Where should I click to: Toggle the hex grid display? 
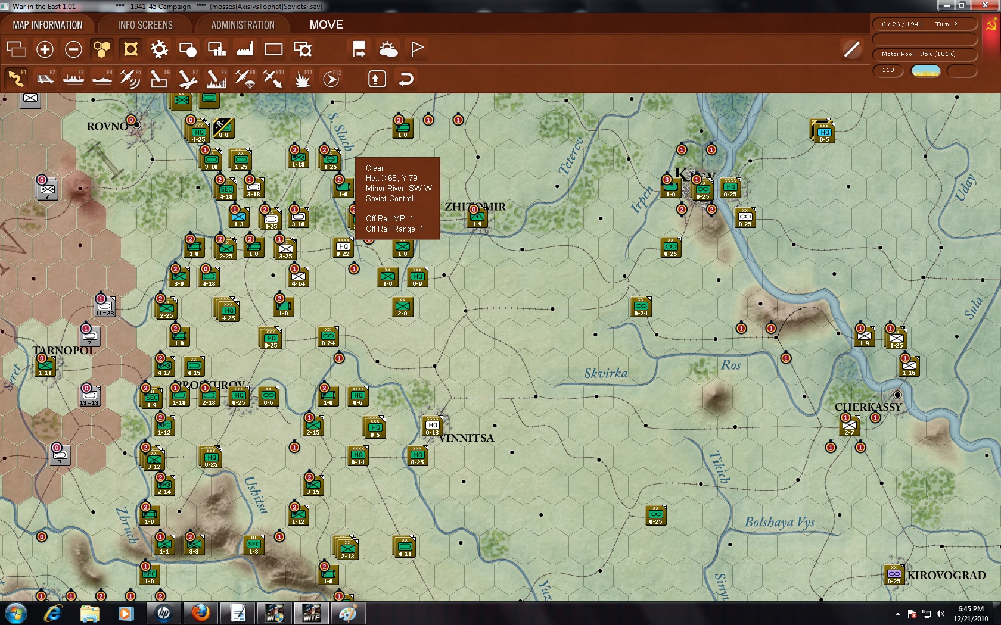point(102,49)
